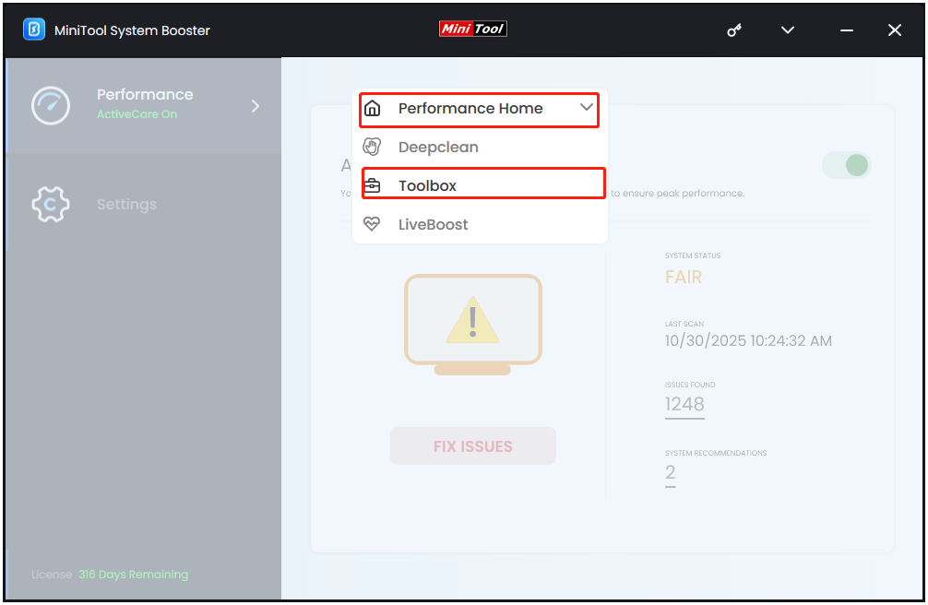View the 2 system recommendations

(x=671, y=473)
